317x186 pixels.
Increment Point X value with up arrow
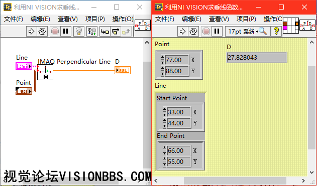(163, 58)
